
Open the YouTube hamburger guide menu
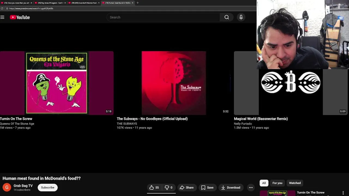2,17
